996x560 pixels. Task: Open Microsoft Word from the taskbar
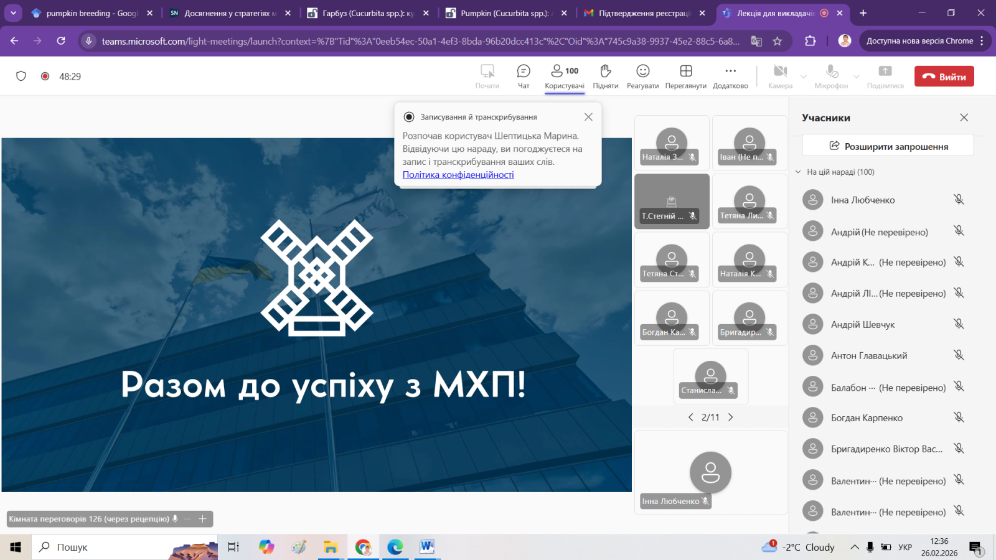(426, 547)
